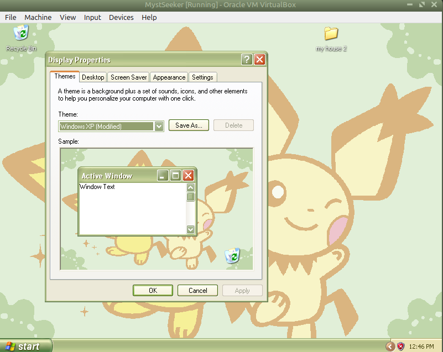The image size is (443, 352).
Task: Expand the hidden icons chevron in the taskbar
Action: pos(391,346)
